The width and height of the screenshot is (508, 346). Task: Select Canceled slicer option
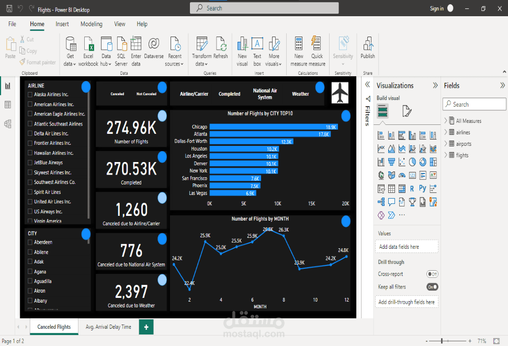[x=117, y=94]
